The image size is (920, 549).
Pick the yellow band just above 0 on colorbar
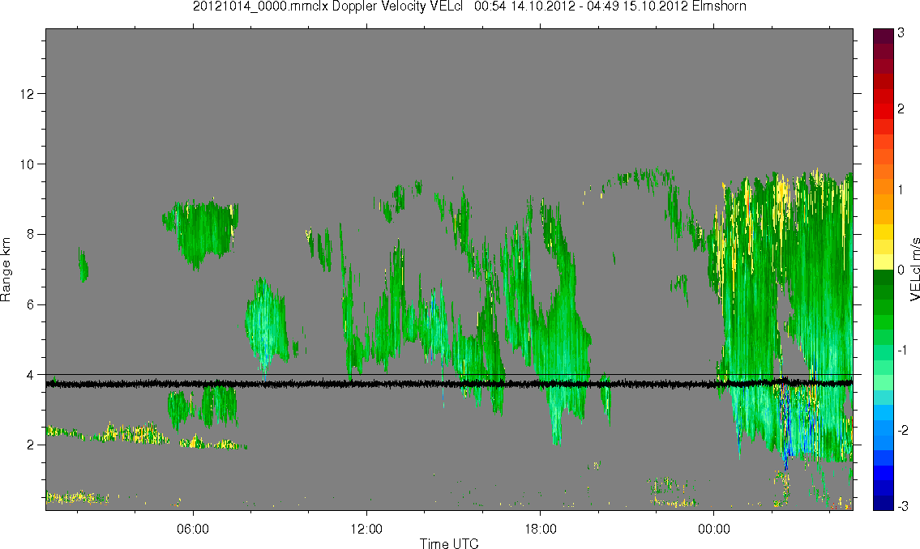pos(883,262)
